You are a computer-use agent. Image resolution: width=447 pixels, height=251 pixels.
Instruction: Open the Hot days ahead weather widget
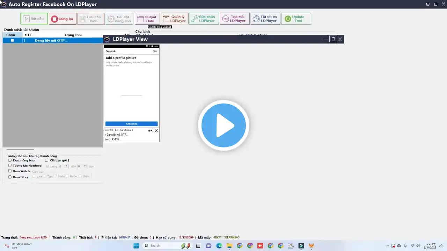[17, 246]
